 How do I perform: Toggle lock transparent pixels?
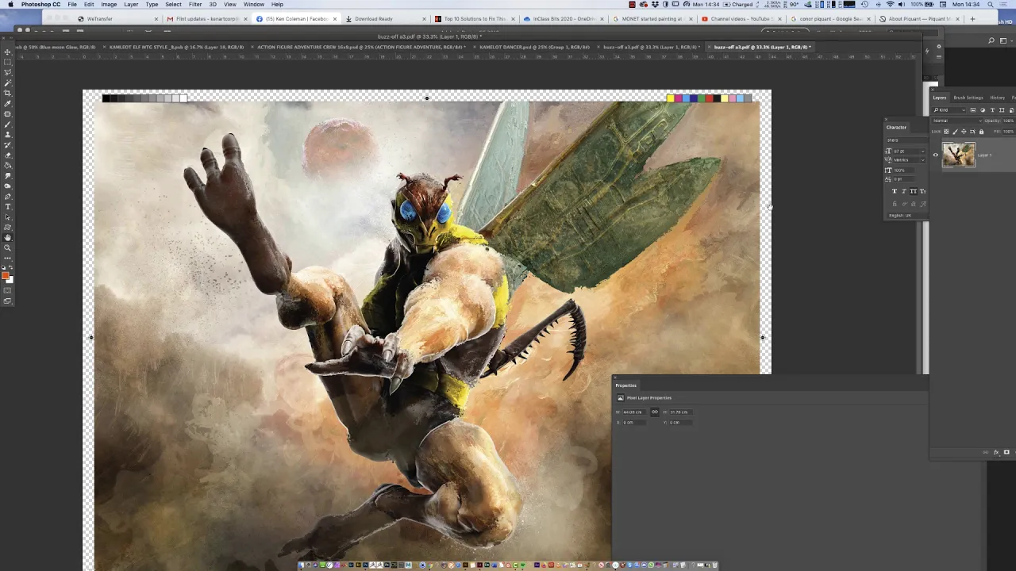pos(946,132)
